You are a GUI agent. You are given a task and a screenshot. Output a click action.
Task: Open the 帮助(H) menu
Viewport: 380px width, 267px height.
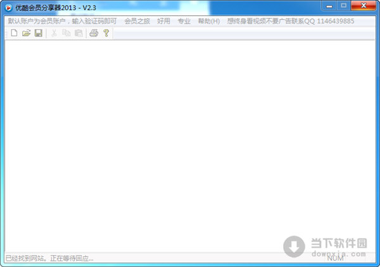pos(209,21)
